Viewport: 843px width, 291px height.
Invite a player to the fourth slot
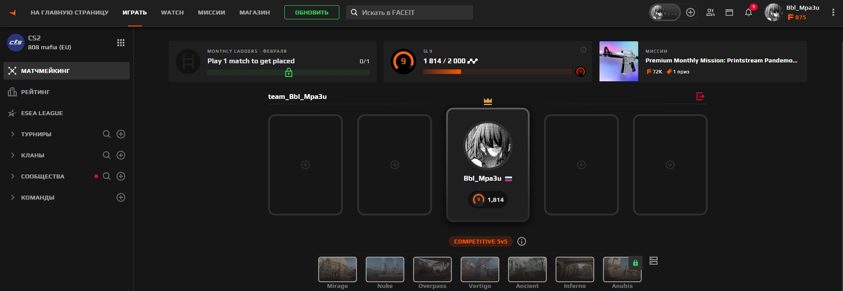tap(581, 165)
